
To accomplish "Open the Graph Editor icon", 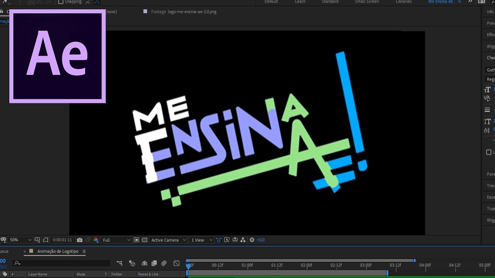I will pyautogui.click(x=176, y=263).
